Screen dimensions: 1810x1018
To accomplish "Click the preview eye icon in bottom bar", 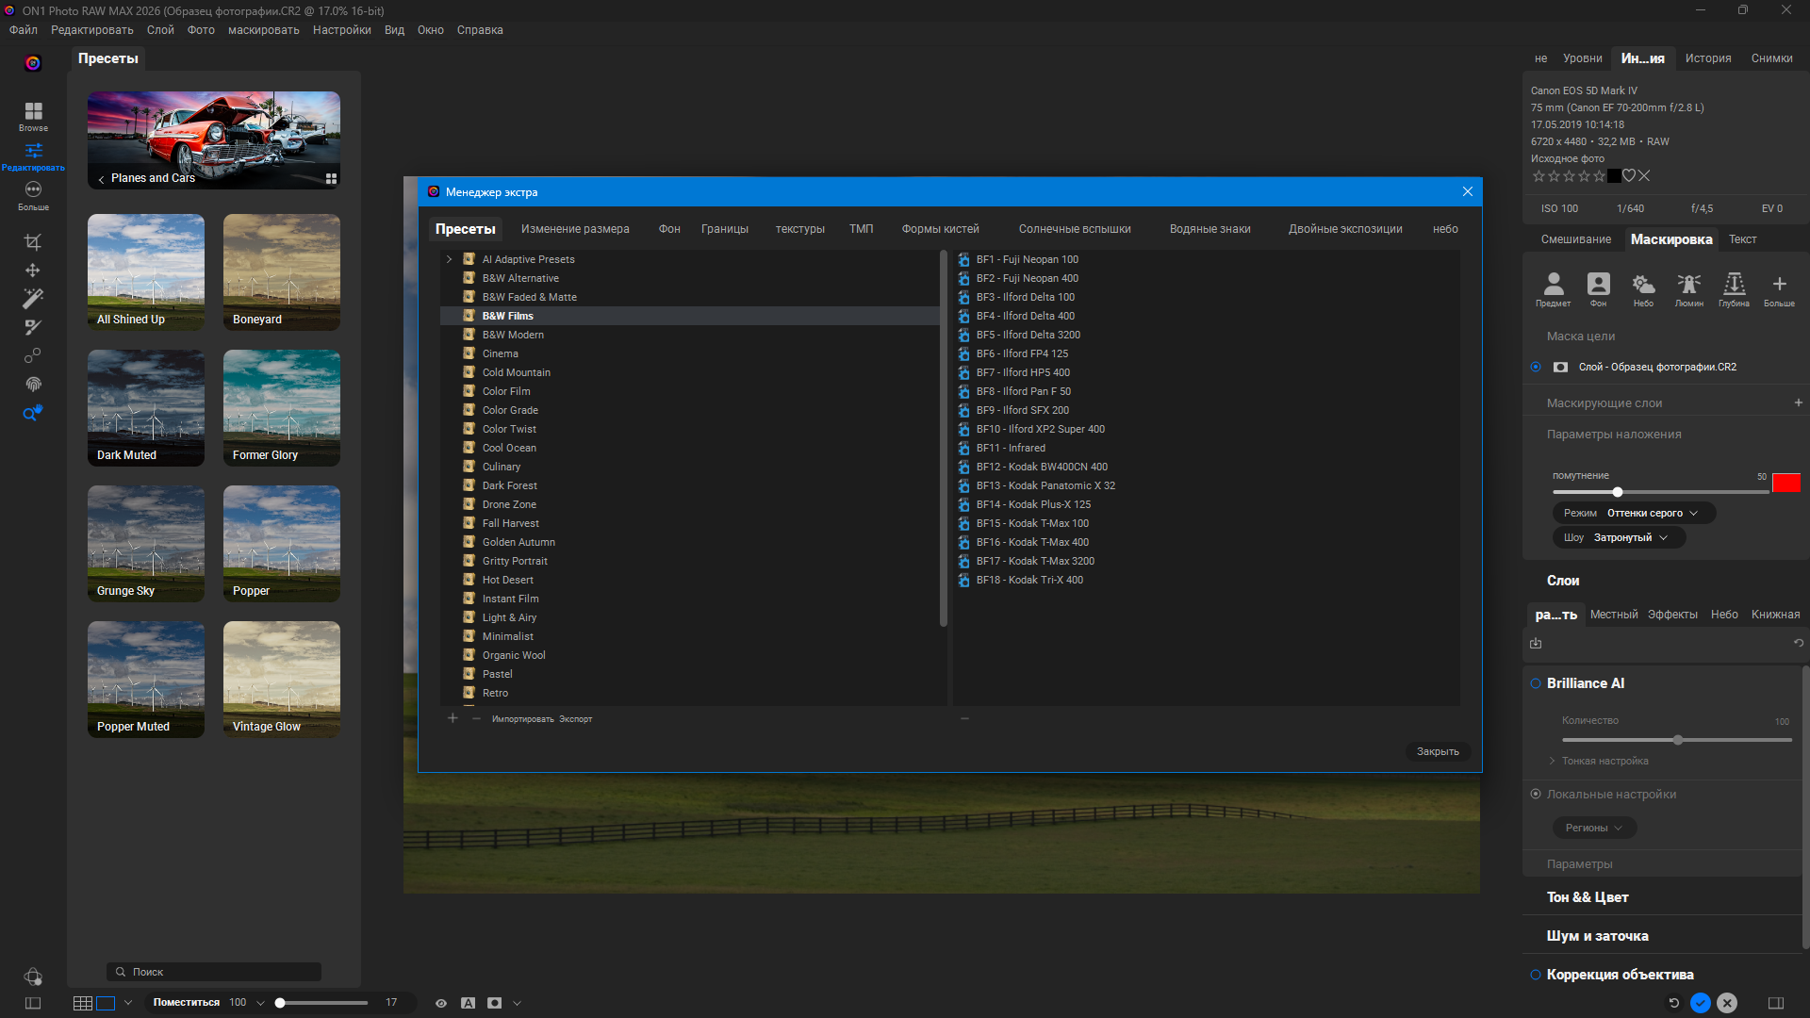I will point(440,1003).
